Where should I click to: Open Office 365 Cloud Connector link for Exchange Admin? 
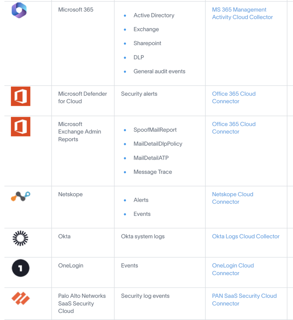[234, 128]
